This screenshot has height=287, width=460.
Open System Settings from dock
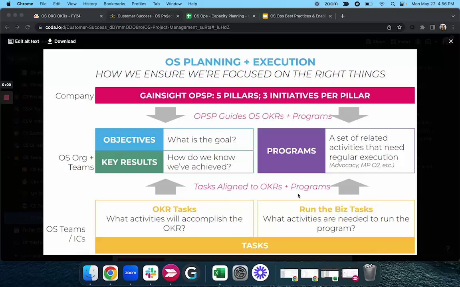click(x=240, y=273)
